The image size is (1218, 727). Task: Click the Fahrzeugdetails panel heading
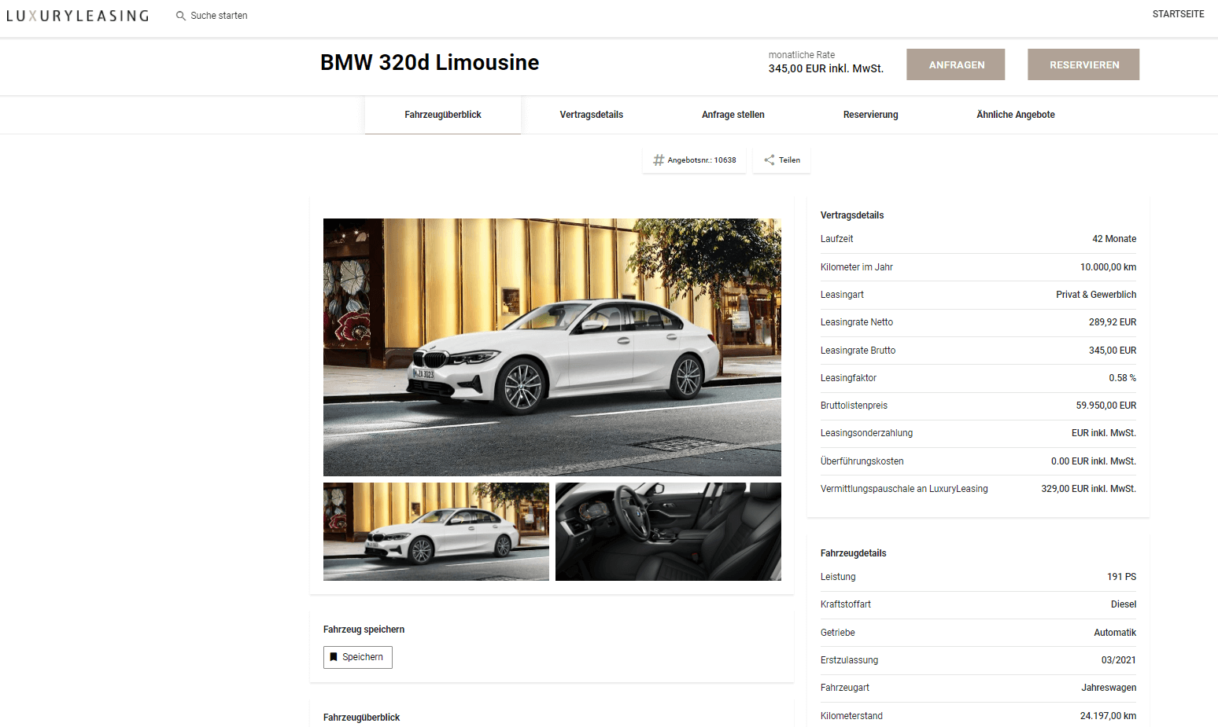coord(853,553)
